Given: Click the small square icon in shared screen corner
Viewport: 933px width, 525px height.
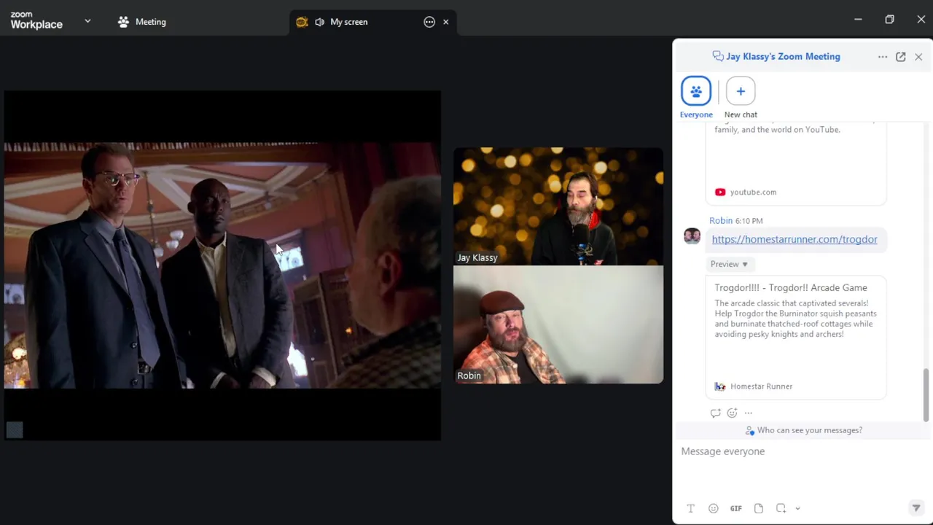Looking at the screenshot, I should [x=15, y=430].
